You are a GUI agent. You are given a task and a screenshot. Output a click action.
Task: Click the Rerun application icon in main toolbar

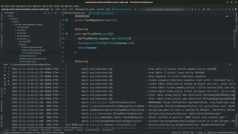click(x=189, y=9)
